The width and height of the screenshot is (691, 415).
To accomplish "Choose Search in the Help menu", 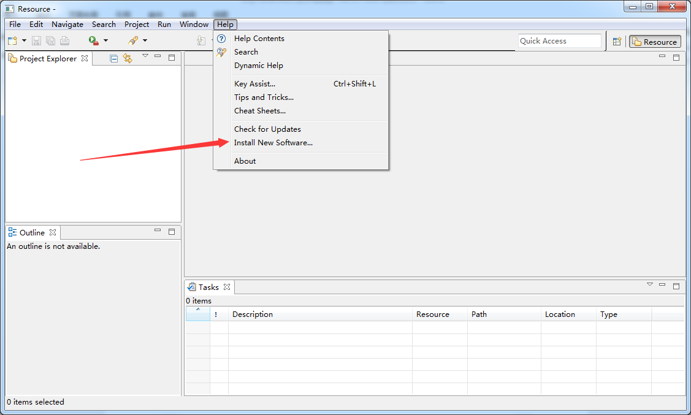I will (300, 52).
